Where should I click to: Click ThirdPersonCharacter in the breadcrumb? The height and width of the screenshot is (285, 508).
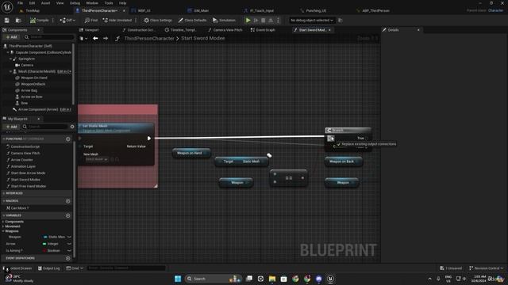click(149, 39)
